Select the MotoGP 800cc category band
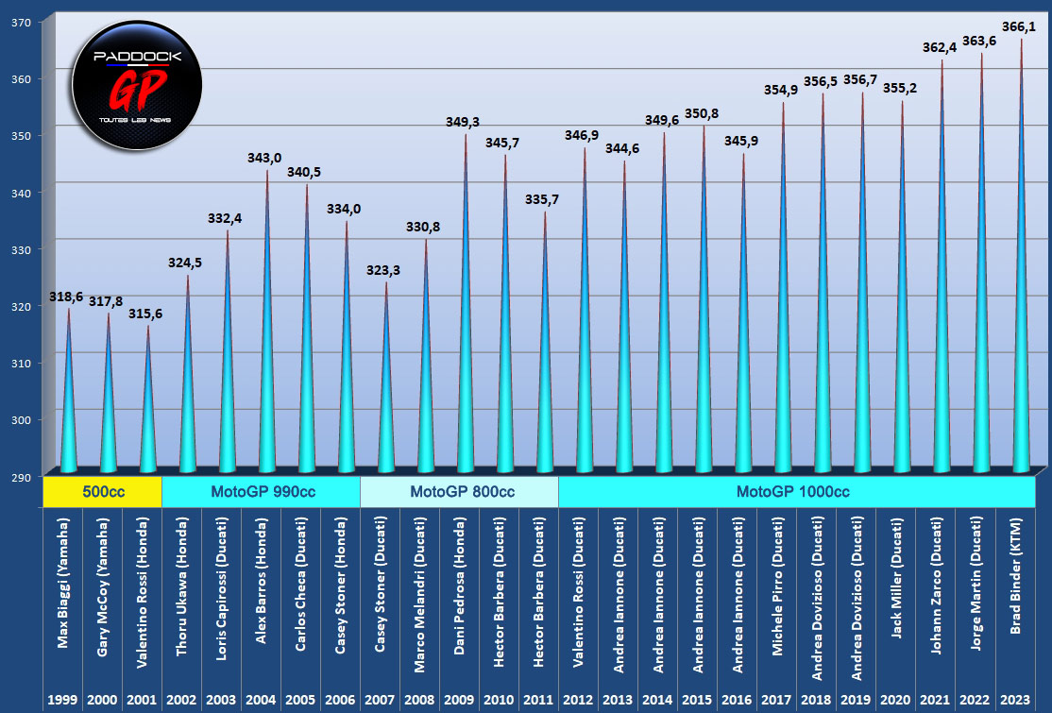This screenshot has width=1052, height=713. (459, 492)
